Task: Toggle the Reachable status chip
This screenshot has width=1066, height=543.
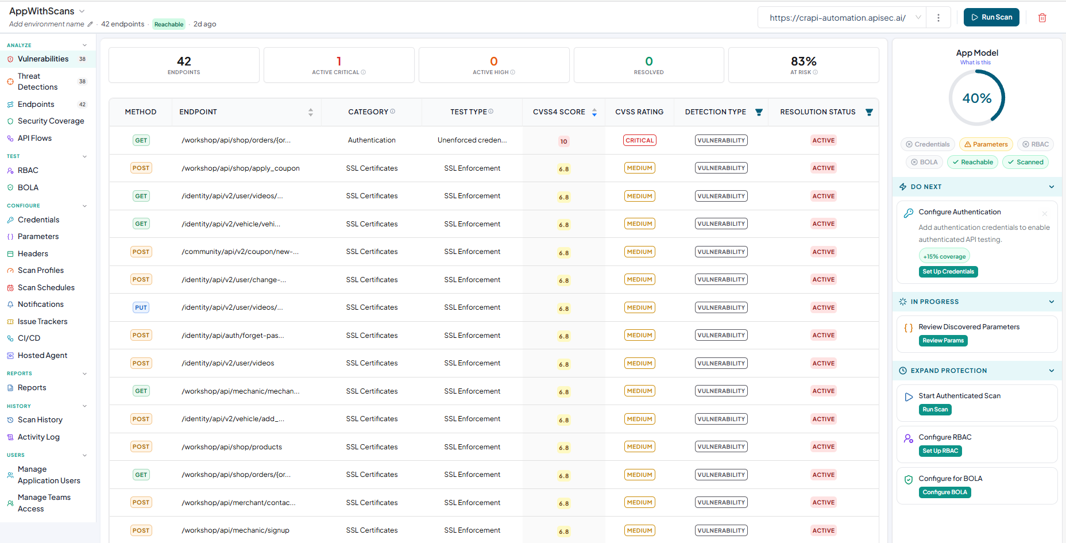Action: coord(972,162)
